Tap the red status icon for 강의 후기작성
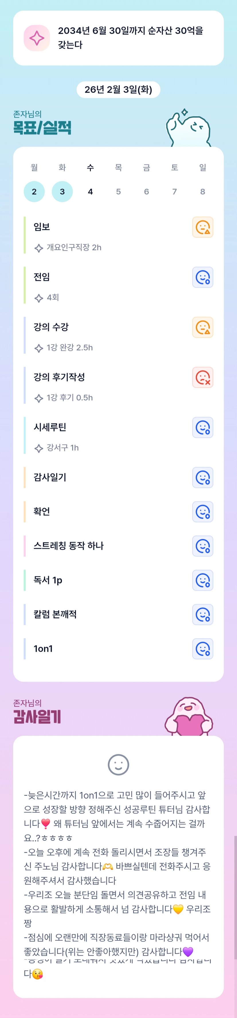Viewport: 237px width, 1018px height. [x=203, y=377]
